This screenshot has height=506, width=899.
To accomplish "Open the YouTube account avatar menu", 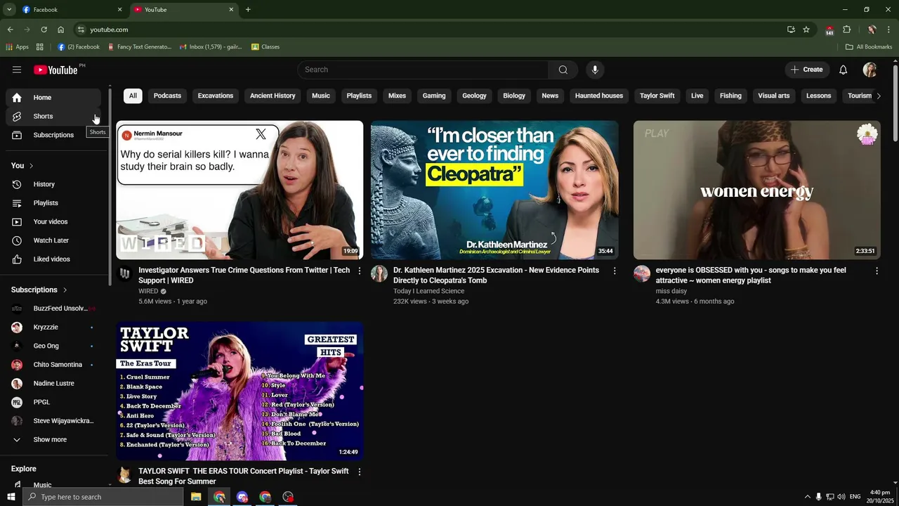I will point(870,70).
